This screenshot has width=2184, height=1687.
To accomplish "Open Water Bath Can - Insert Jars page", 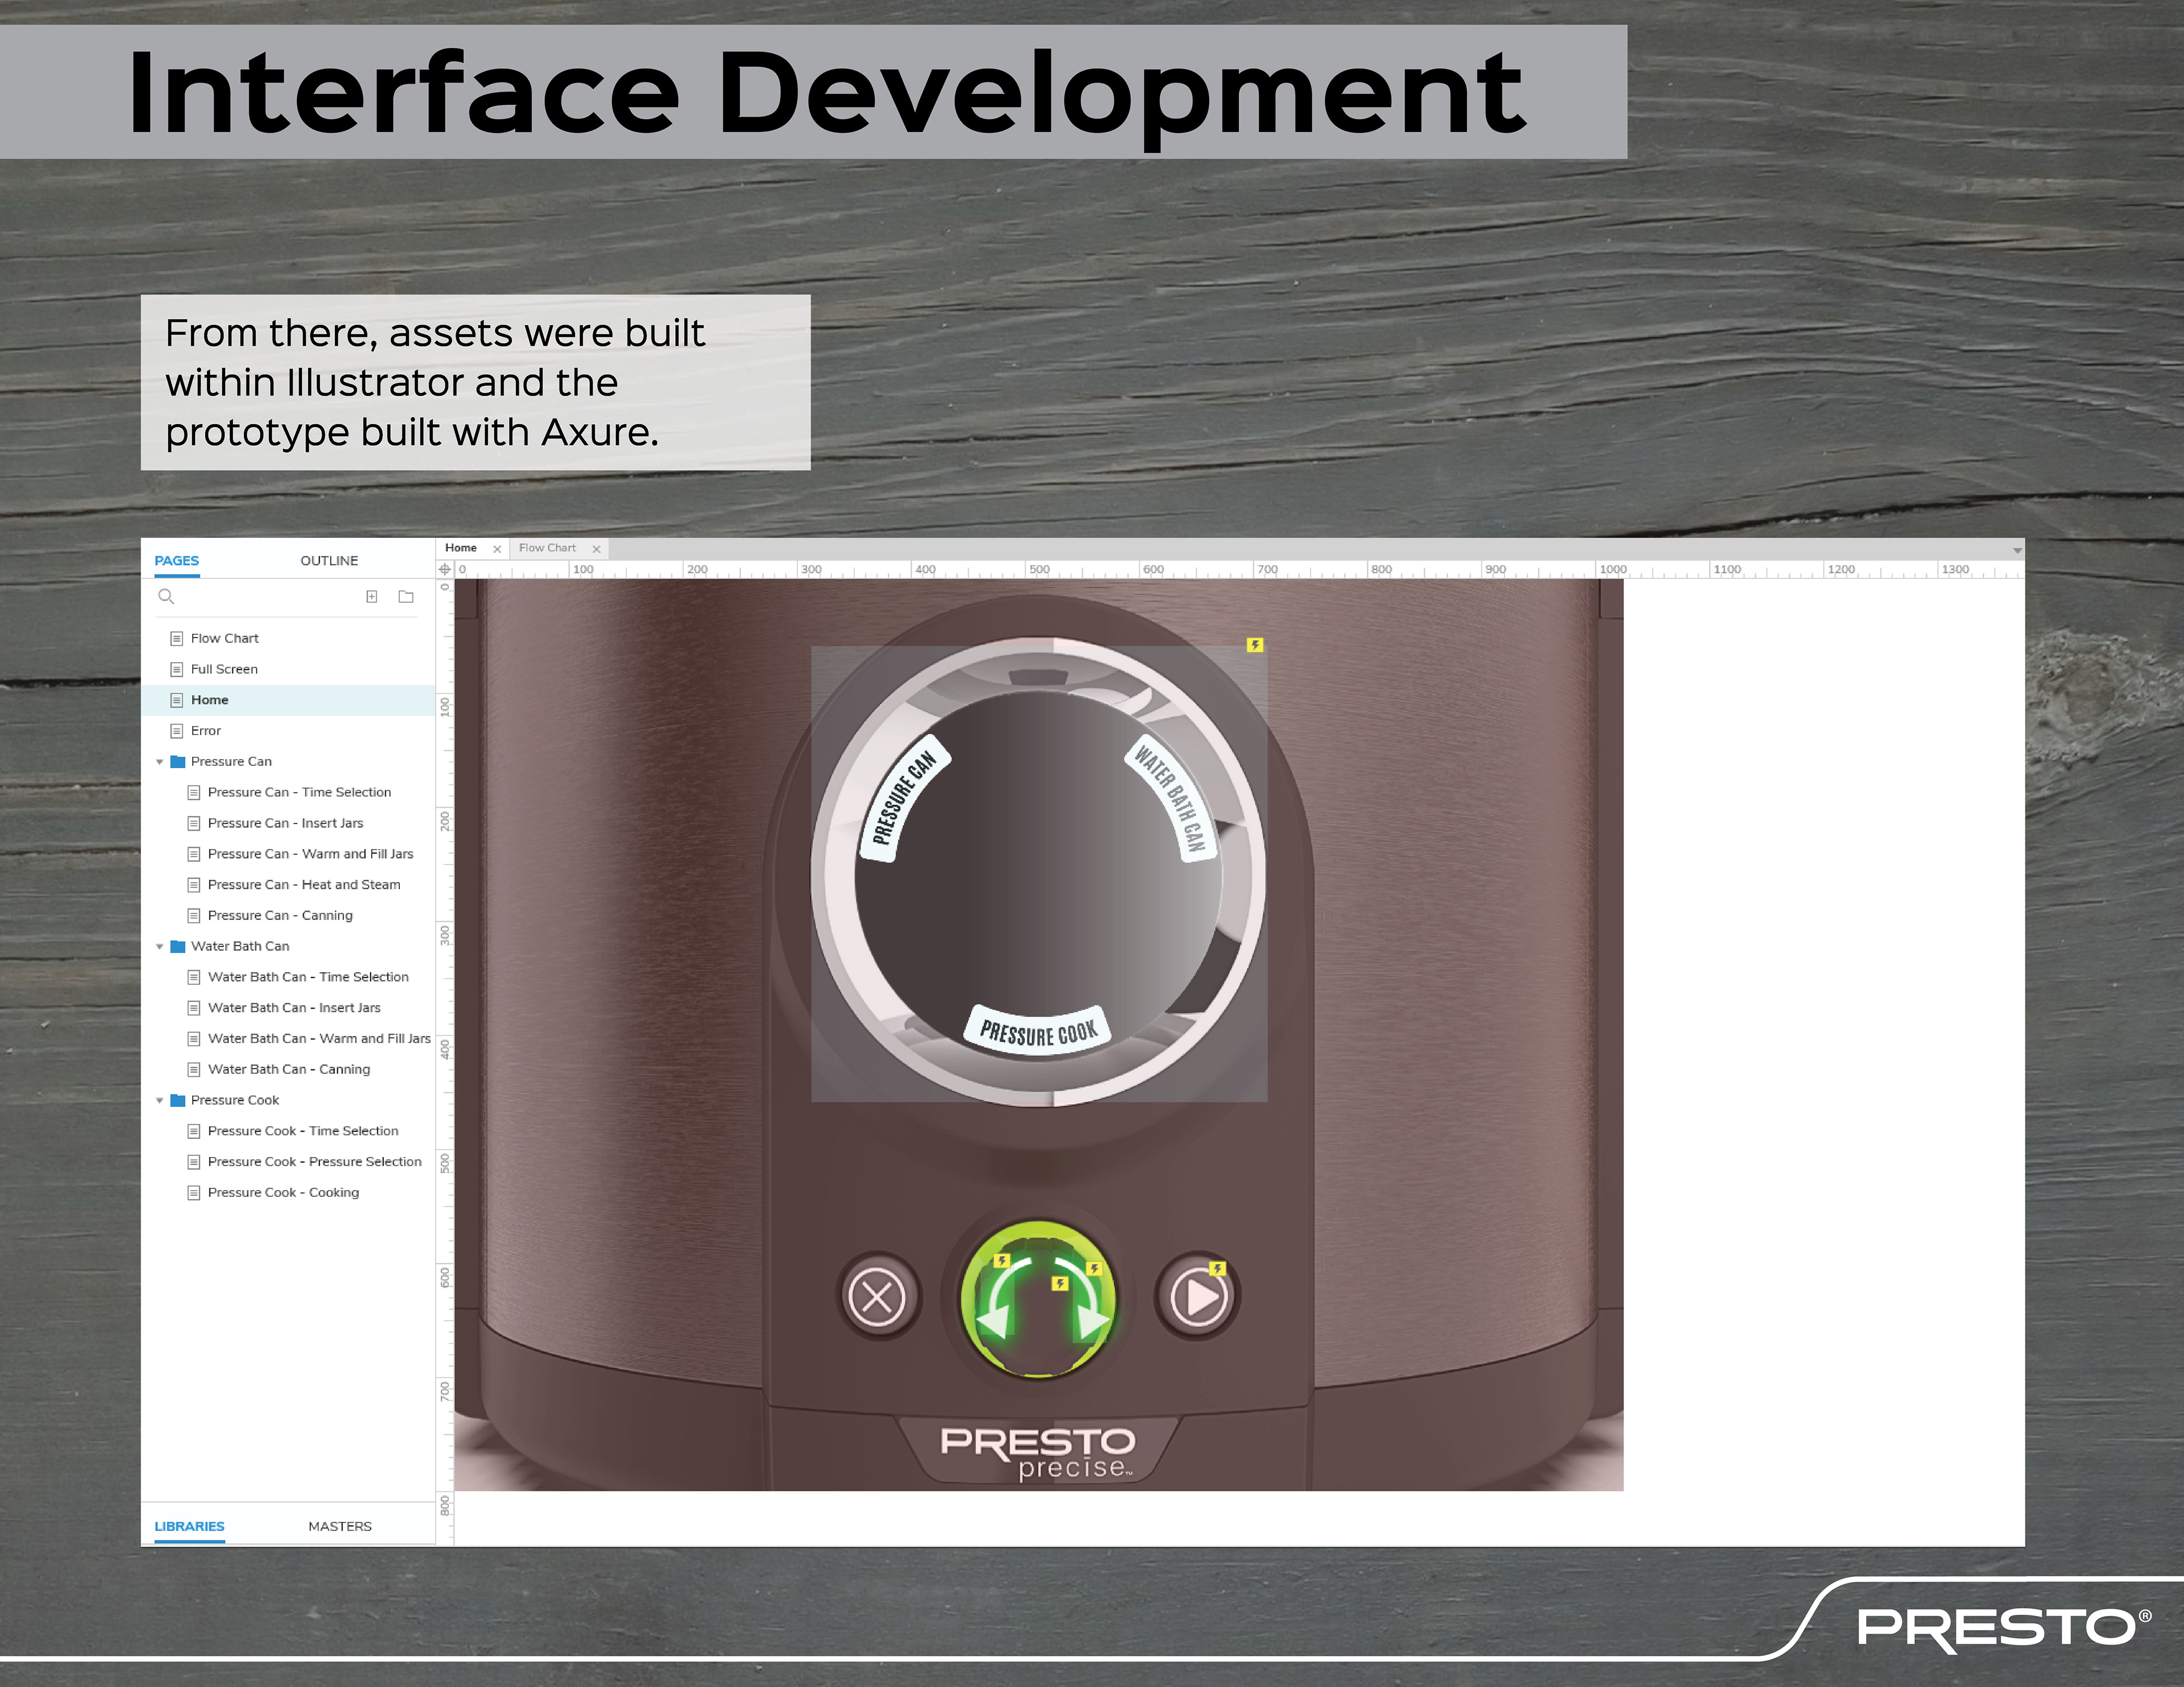I will [x=294, y=1008].
